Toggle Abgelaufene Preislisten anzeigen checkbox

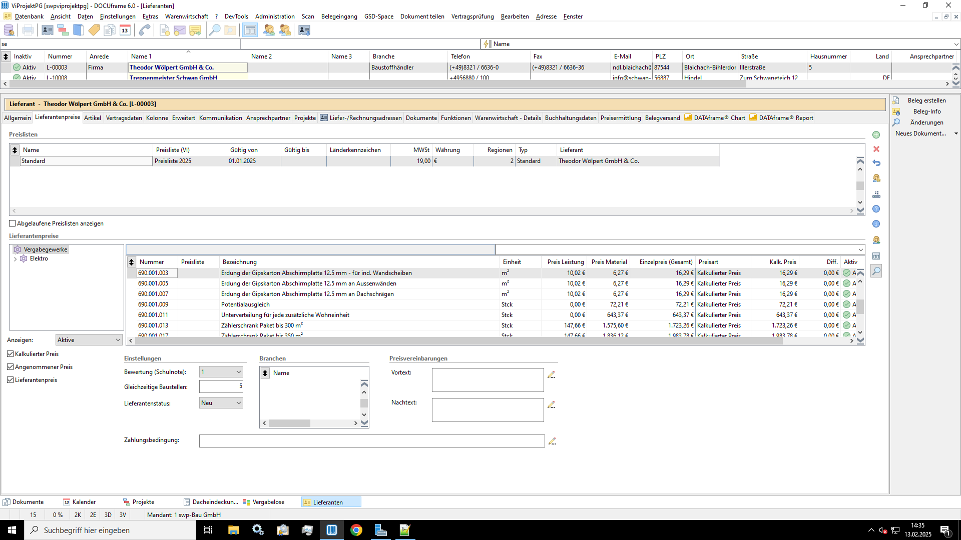coord(13,223)
